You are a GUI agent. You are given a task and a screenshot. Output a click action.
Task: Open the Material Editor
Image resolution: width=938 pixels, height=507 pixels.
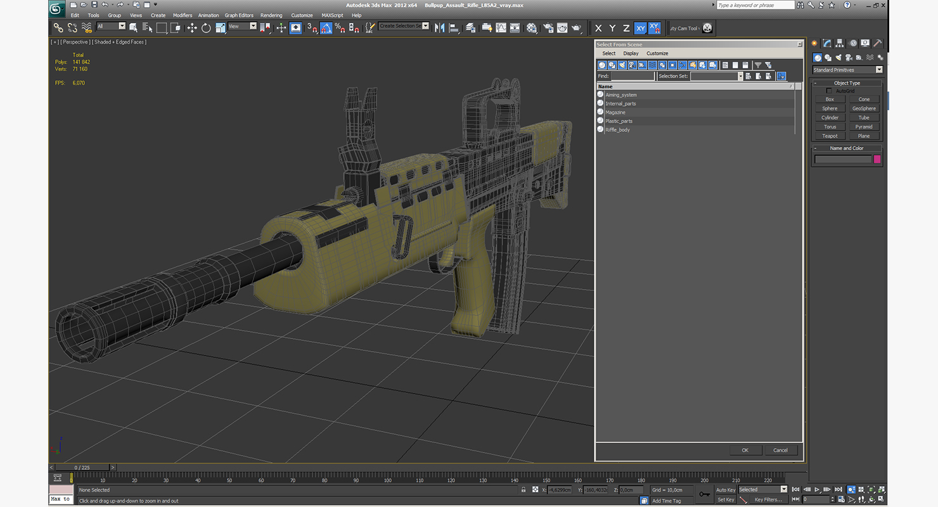532,28
